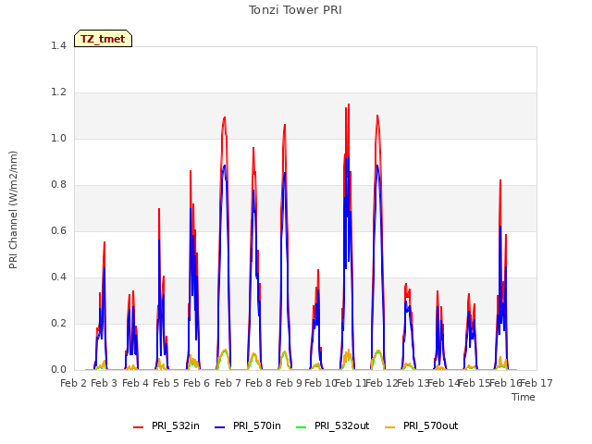The height and width of the screenshot is (444, 592).
Task: Toggle the PRI_532out legend entry
Action: pos(333,425)
